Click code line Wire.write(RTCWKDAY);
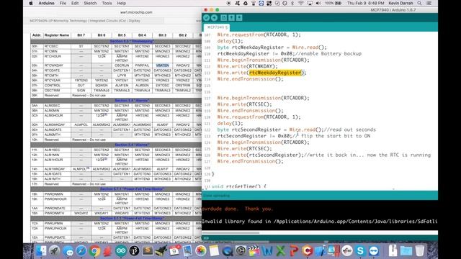461x259 pixels. [247, 66]
